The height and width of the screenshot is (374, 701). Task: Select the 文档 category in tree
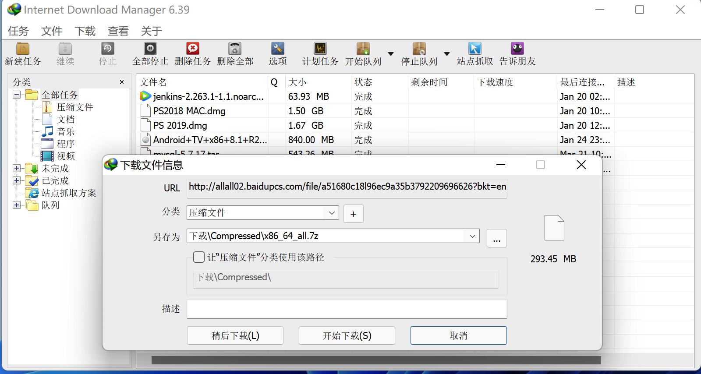[x=66, y=120]
